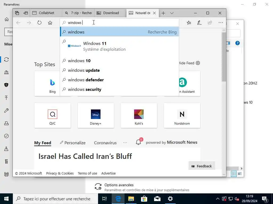Select Windows Security shield icon in Paramètres
The height and width of the screenshot is (204, 273).
pos(6,85)
